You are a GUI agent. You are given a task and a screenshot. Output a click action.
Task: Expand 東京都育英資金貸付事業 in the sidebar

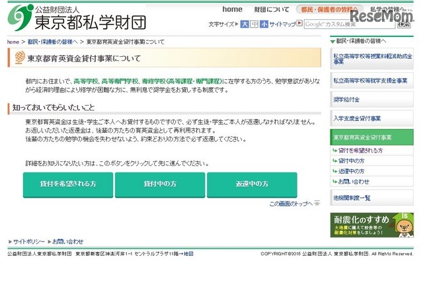(371, 137)
